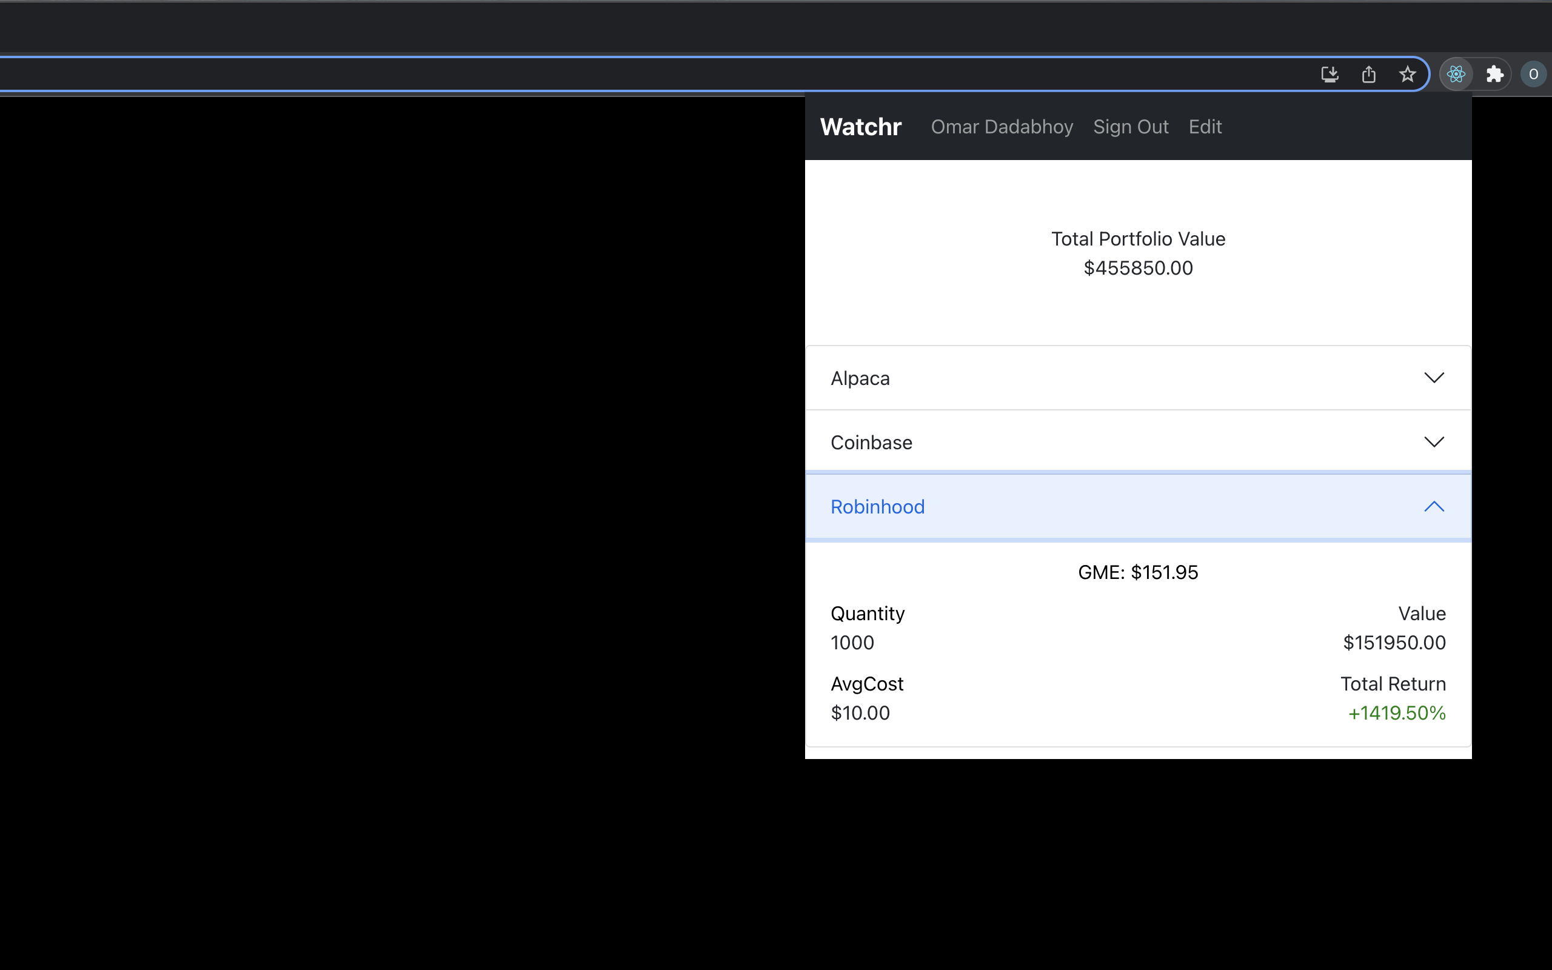Click Sign Out in navbar
The width and height of the screenshot is (1552, 970).
(1131, 127)
